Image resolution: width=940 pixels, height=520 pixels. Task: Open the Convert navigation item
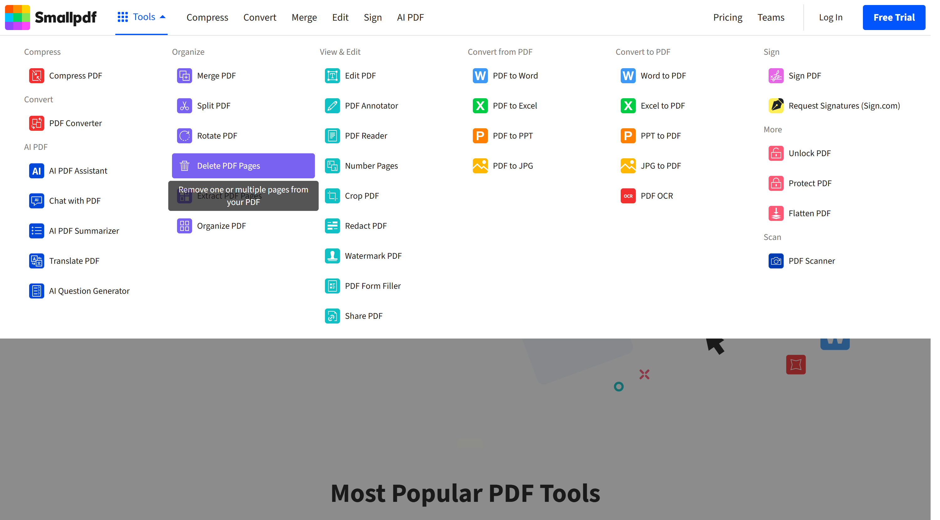pyautogui.click(x=259, y=18)
